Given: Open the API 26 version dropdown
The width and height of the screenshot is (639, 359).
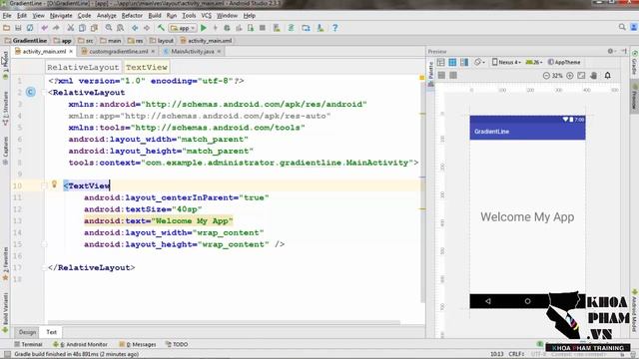Looking at the screenshot, I should 534,62.
